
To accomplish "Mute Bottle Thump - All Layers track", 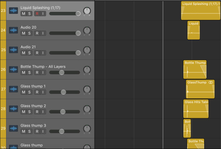I will pos(24,73).
